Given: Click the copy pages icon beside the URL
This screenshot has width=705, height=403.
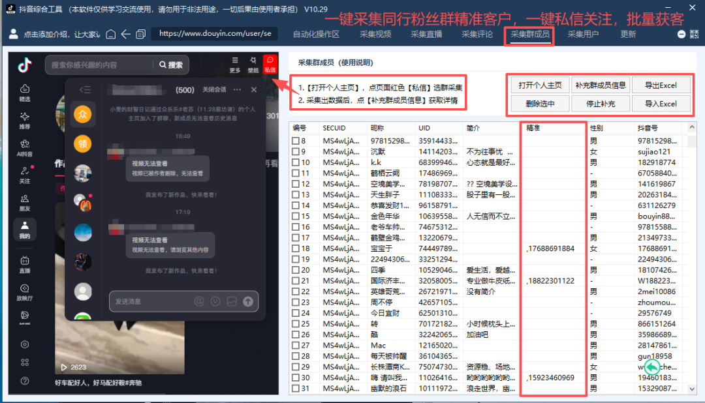Looking at the screenshot, I should pos(141,34).
